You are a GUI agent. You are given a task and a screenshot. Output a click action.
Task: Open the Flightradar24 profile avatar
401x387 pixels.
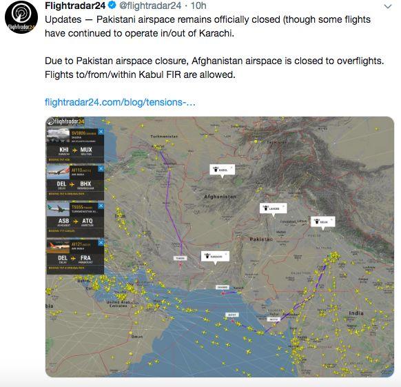(x=21, y=17)
